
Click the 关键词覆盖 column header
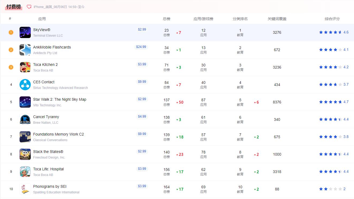(x=277, y=19)
